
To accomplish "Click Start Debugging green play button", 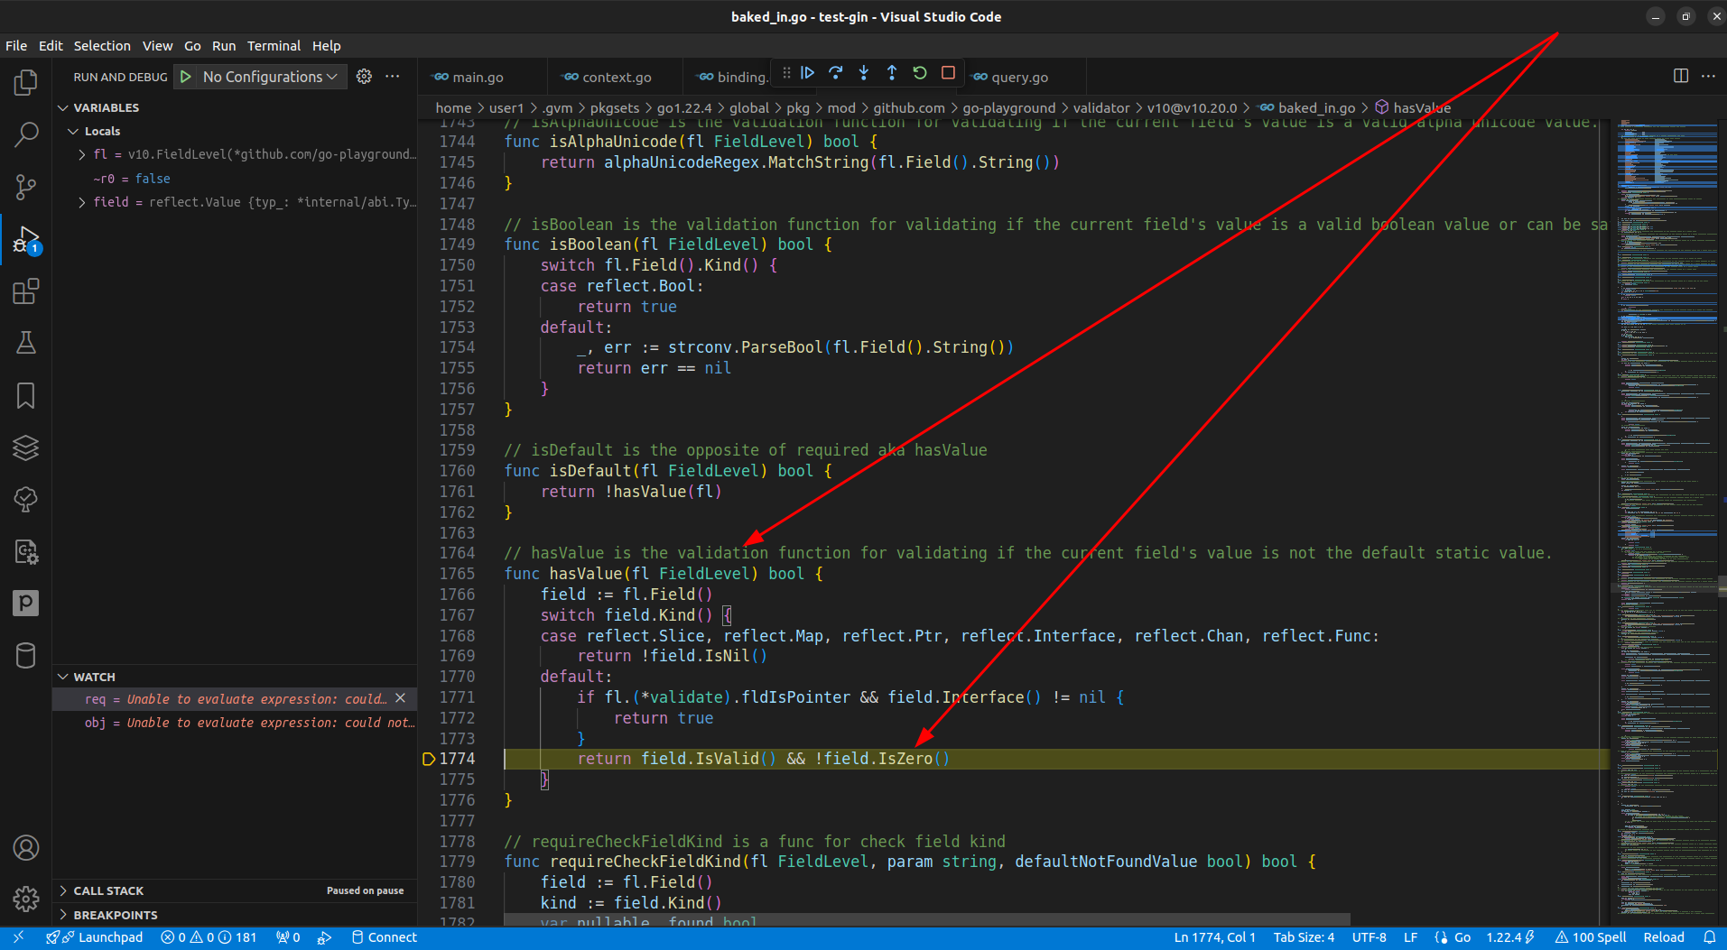I will (x=185, y=77).
